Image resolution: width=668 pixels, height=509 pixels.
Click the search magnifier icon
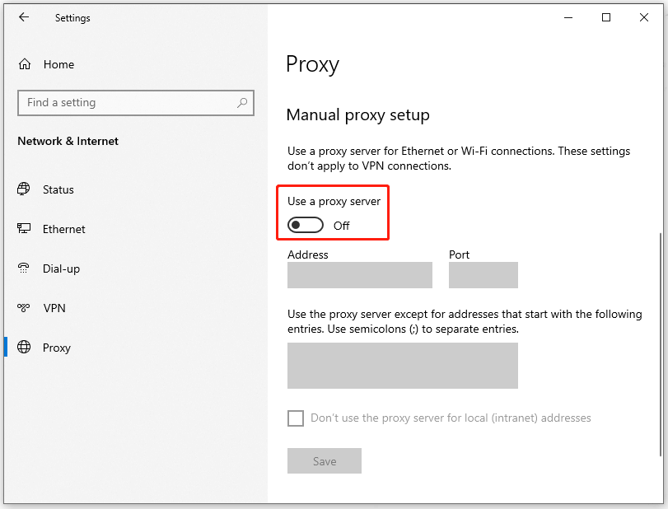[242, 103]
